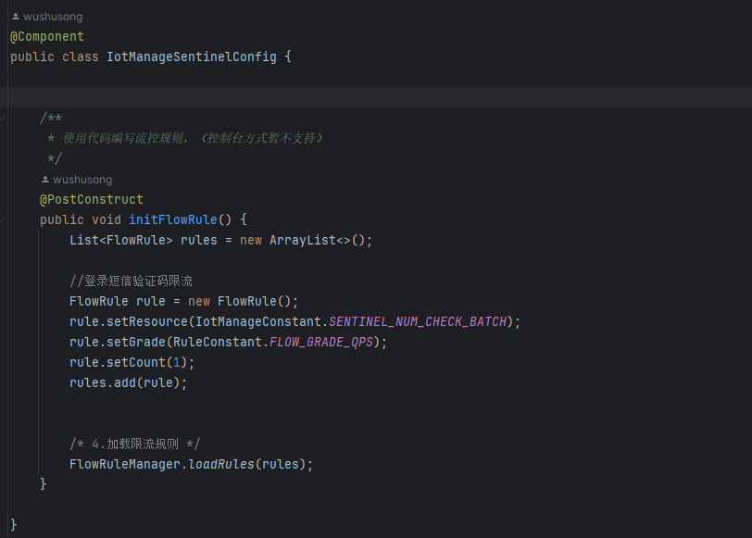Click the SENTINEL_NUM_CHECK_BATCH constant
Screen dimensions: 752x538
tap(418, 322)
